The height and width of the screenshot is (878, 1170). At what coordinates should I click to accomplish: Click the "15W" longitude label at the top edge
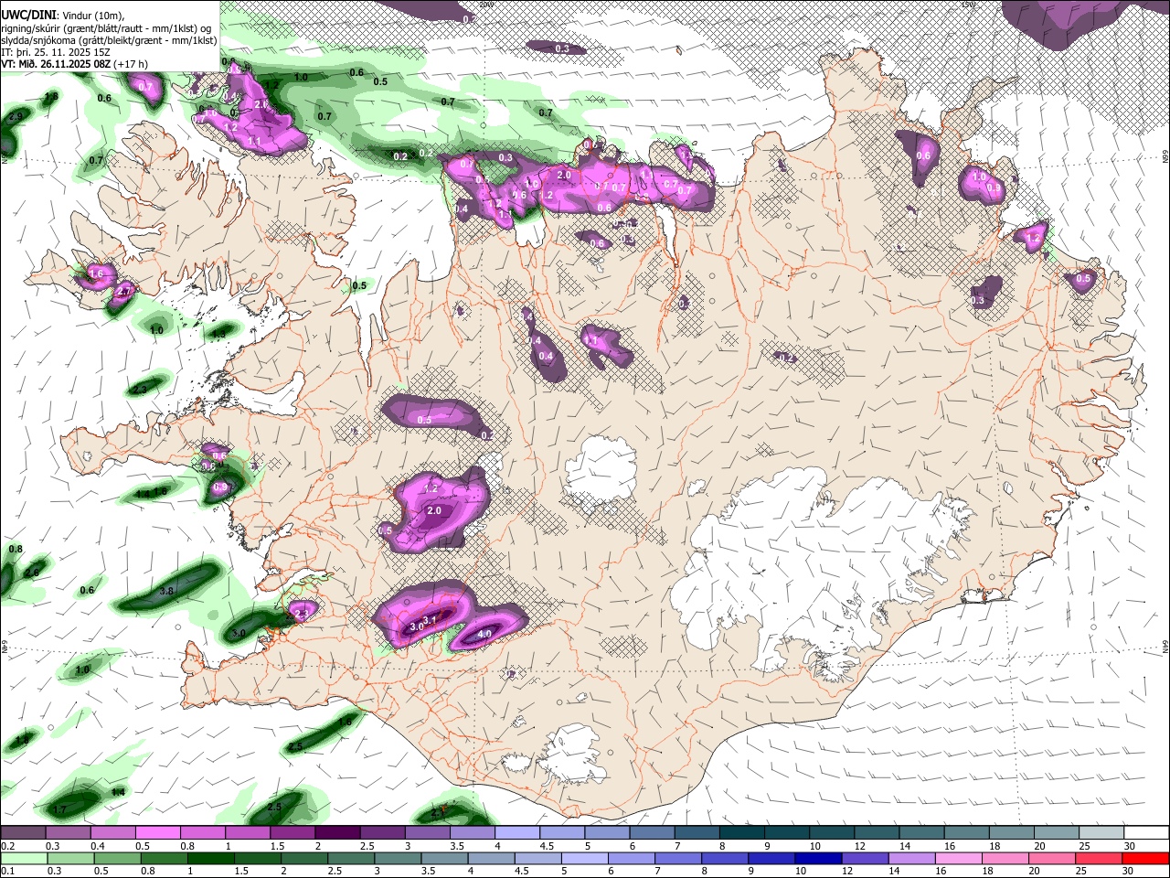(969, 5)
